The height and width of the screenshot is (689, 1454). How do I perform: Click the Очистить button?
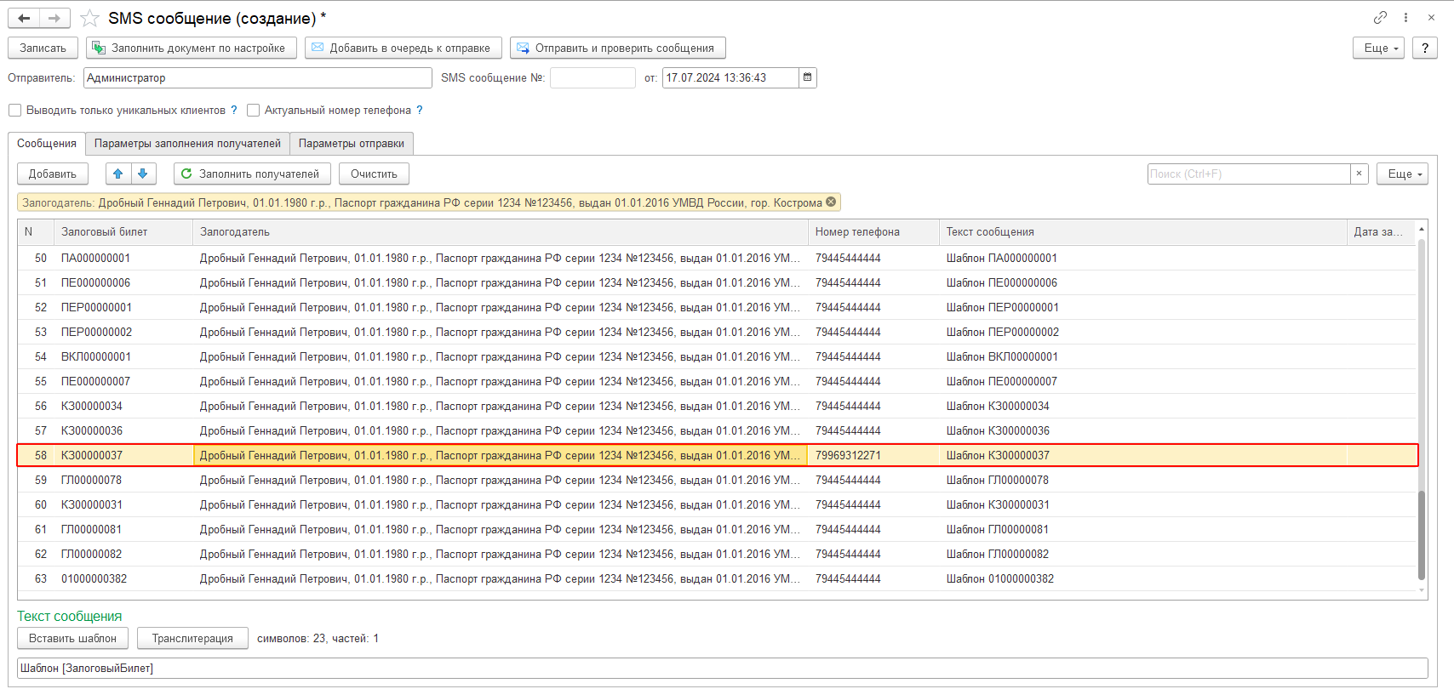click(374, 174)
